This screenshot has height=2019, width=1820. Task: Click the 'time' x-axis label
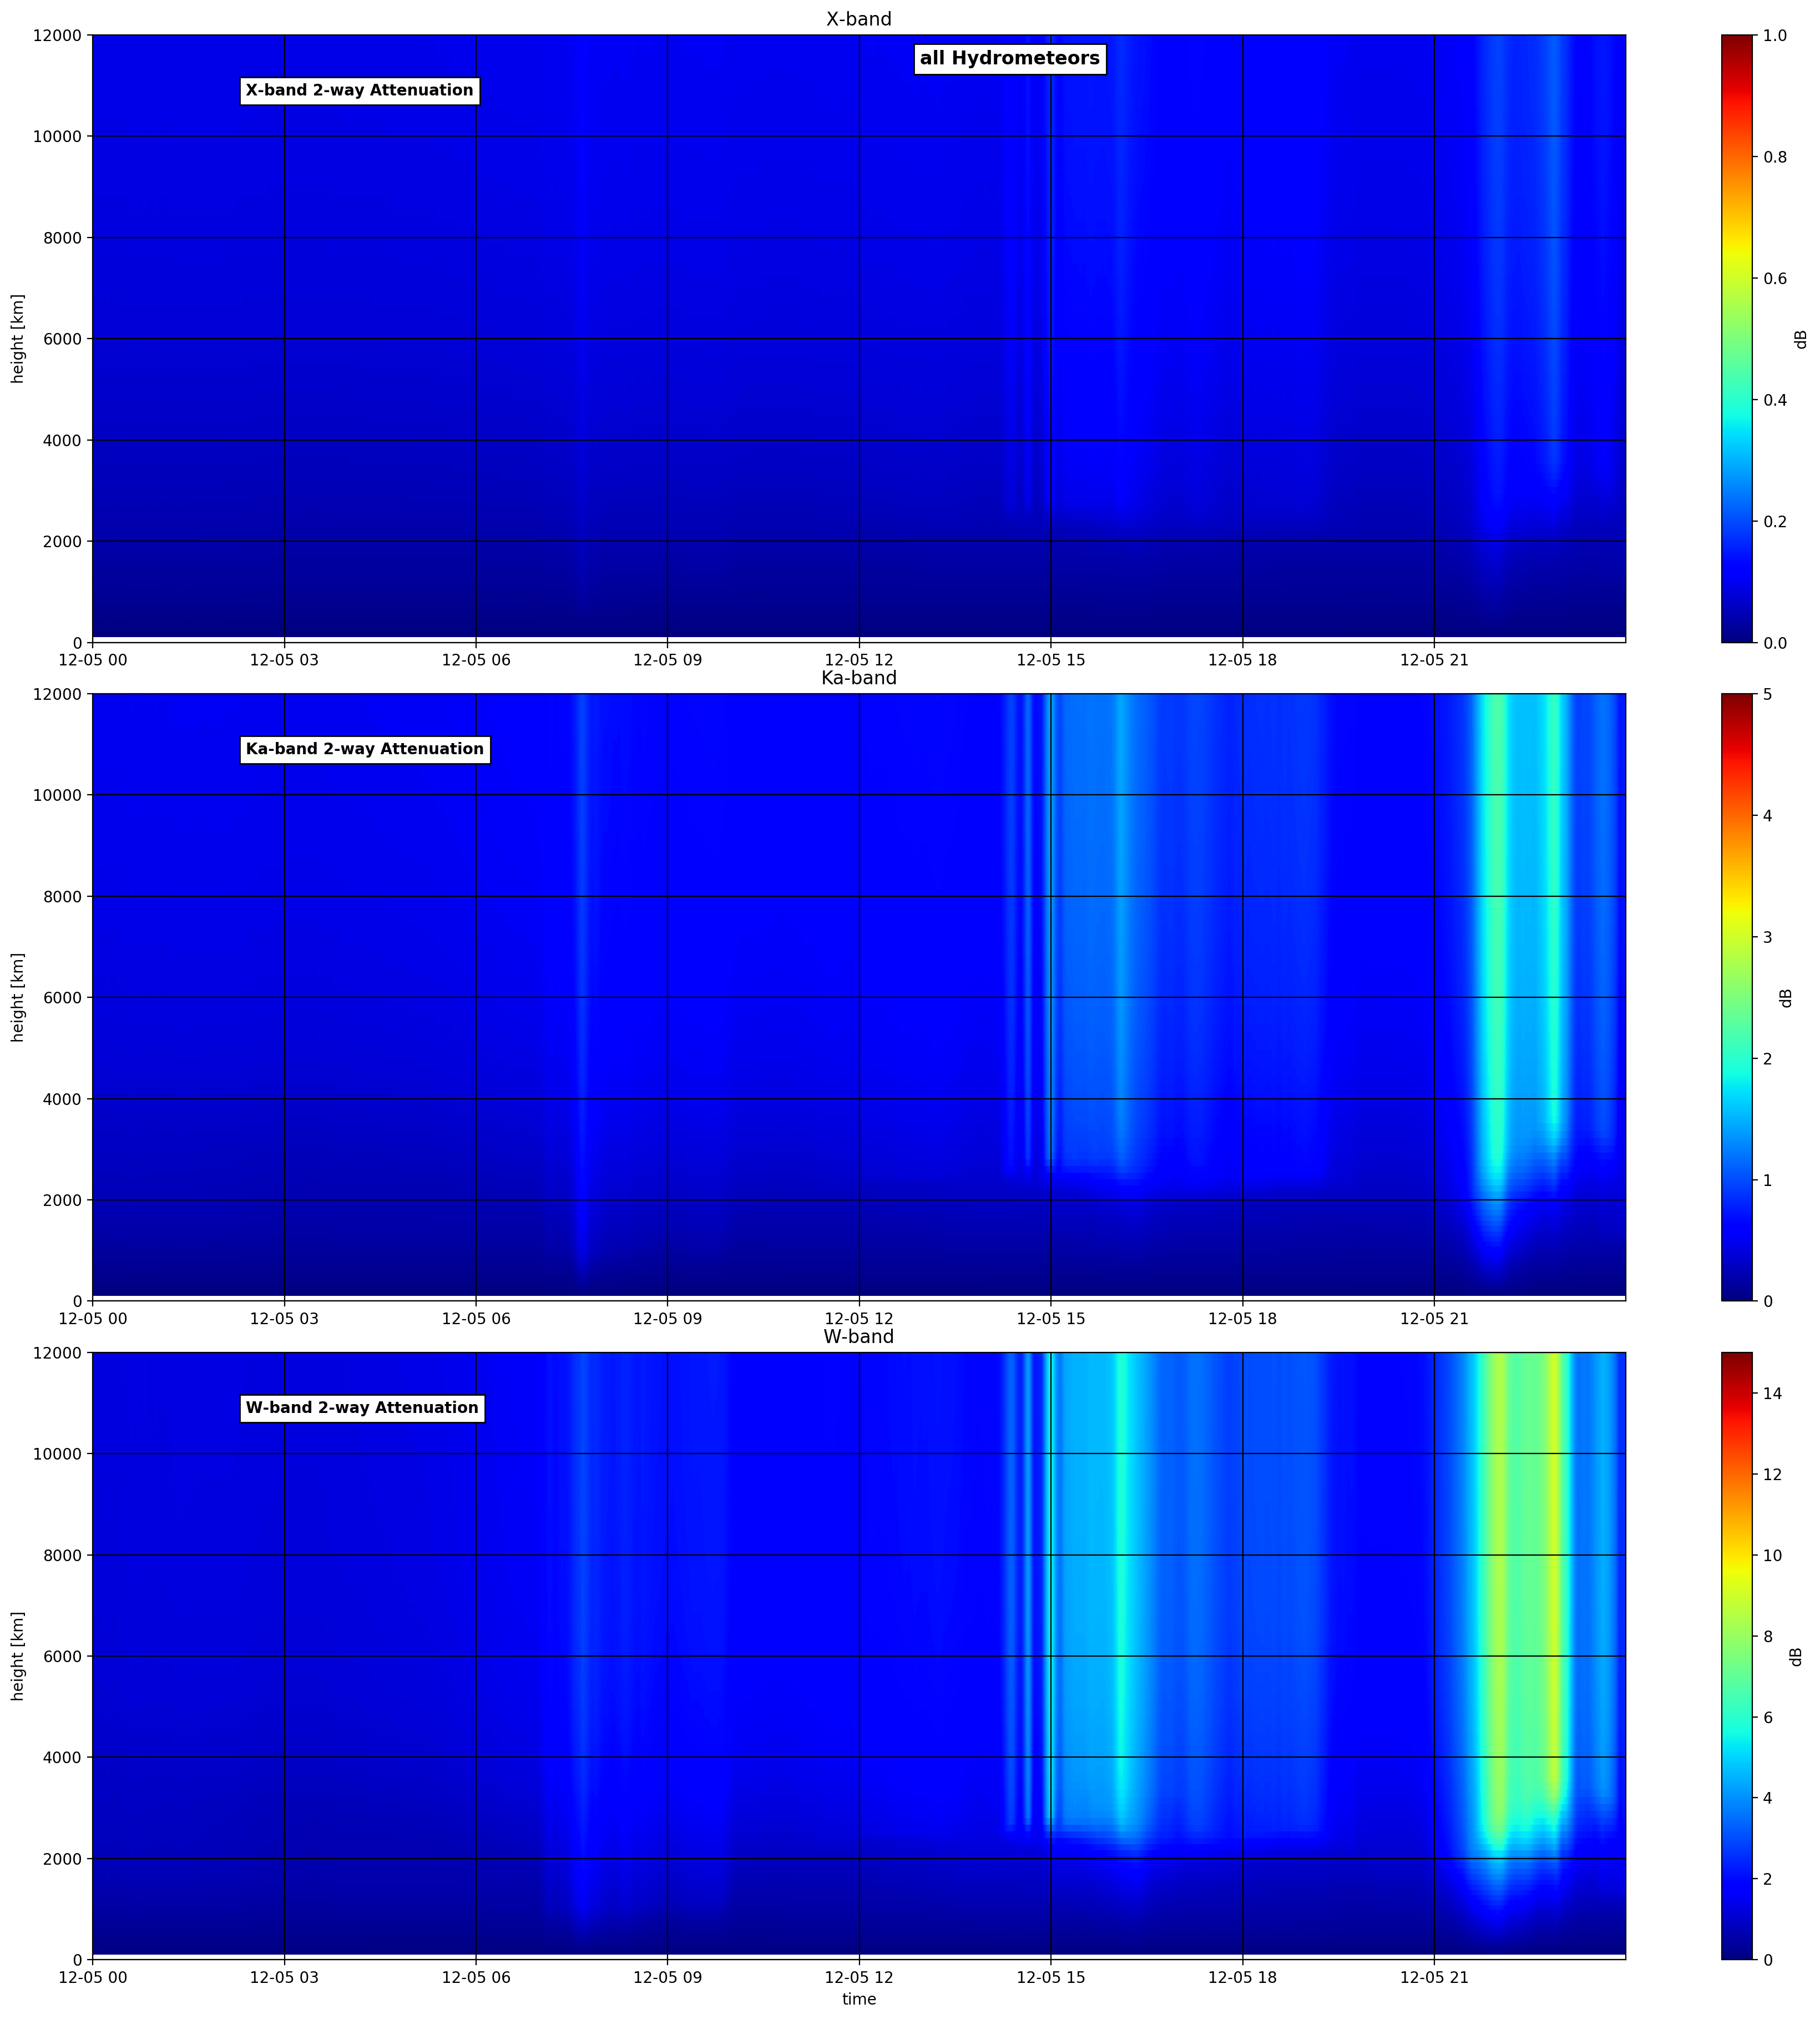(x=859, y=1999)
